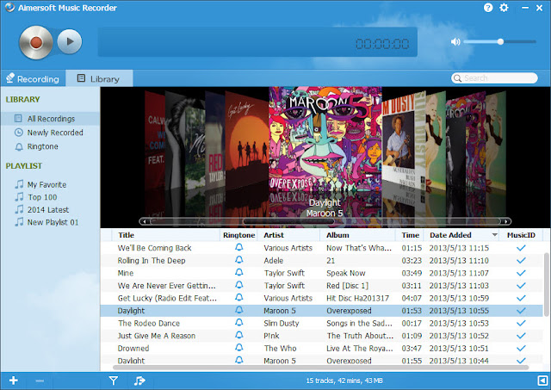The image size is (551, 390).
Task: Select All Recordings in the library
Action: point(50,119)
